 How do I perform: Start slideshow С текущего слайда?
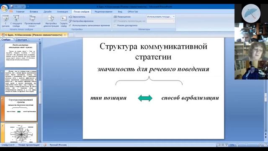(x=16, y=21)
